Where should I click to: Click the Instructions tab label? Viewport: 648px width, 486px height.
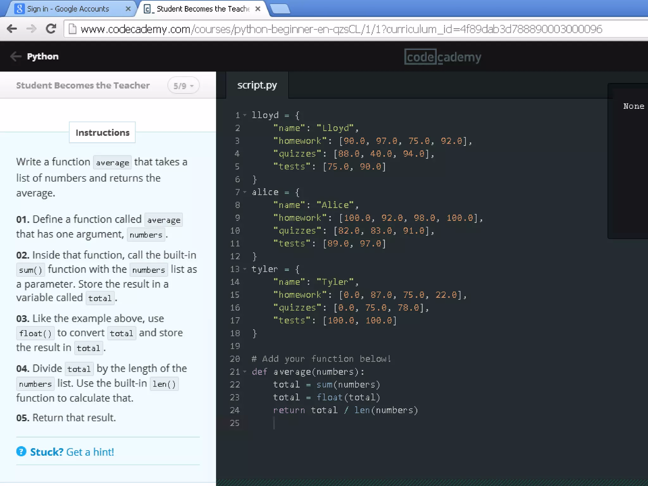coord(102,132)
